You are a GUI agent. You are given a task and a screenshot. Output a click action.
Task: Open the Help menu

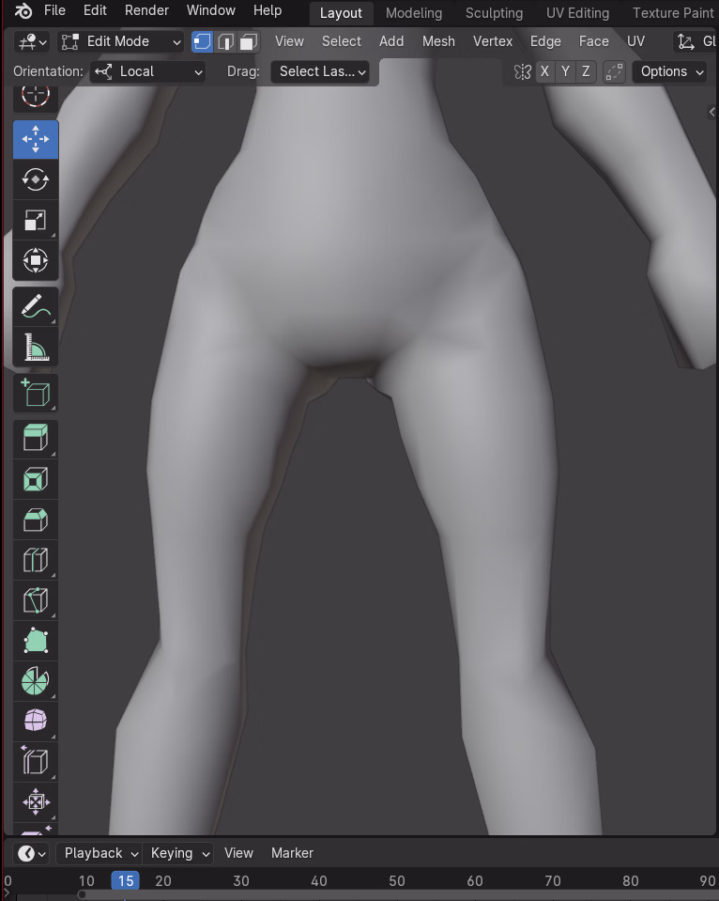click(268, 10)
